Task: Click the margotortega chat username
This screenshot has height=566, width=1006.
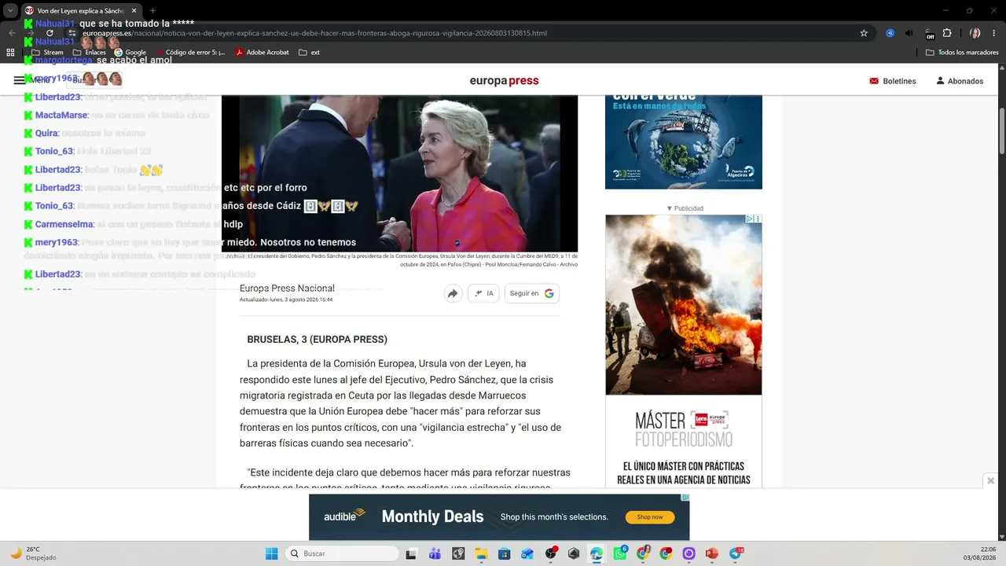Action: coord(64,61)
